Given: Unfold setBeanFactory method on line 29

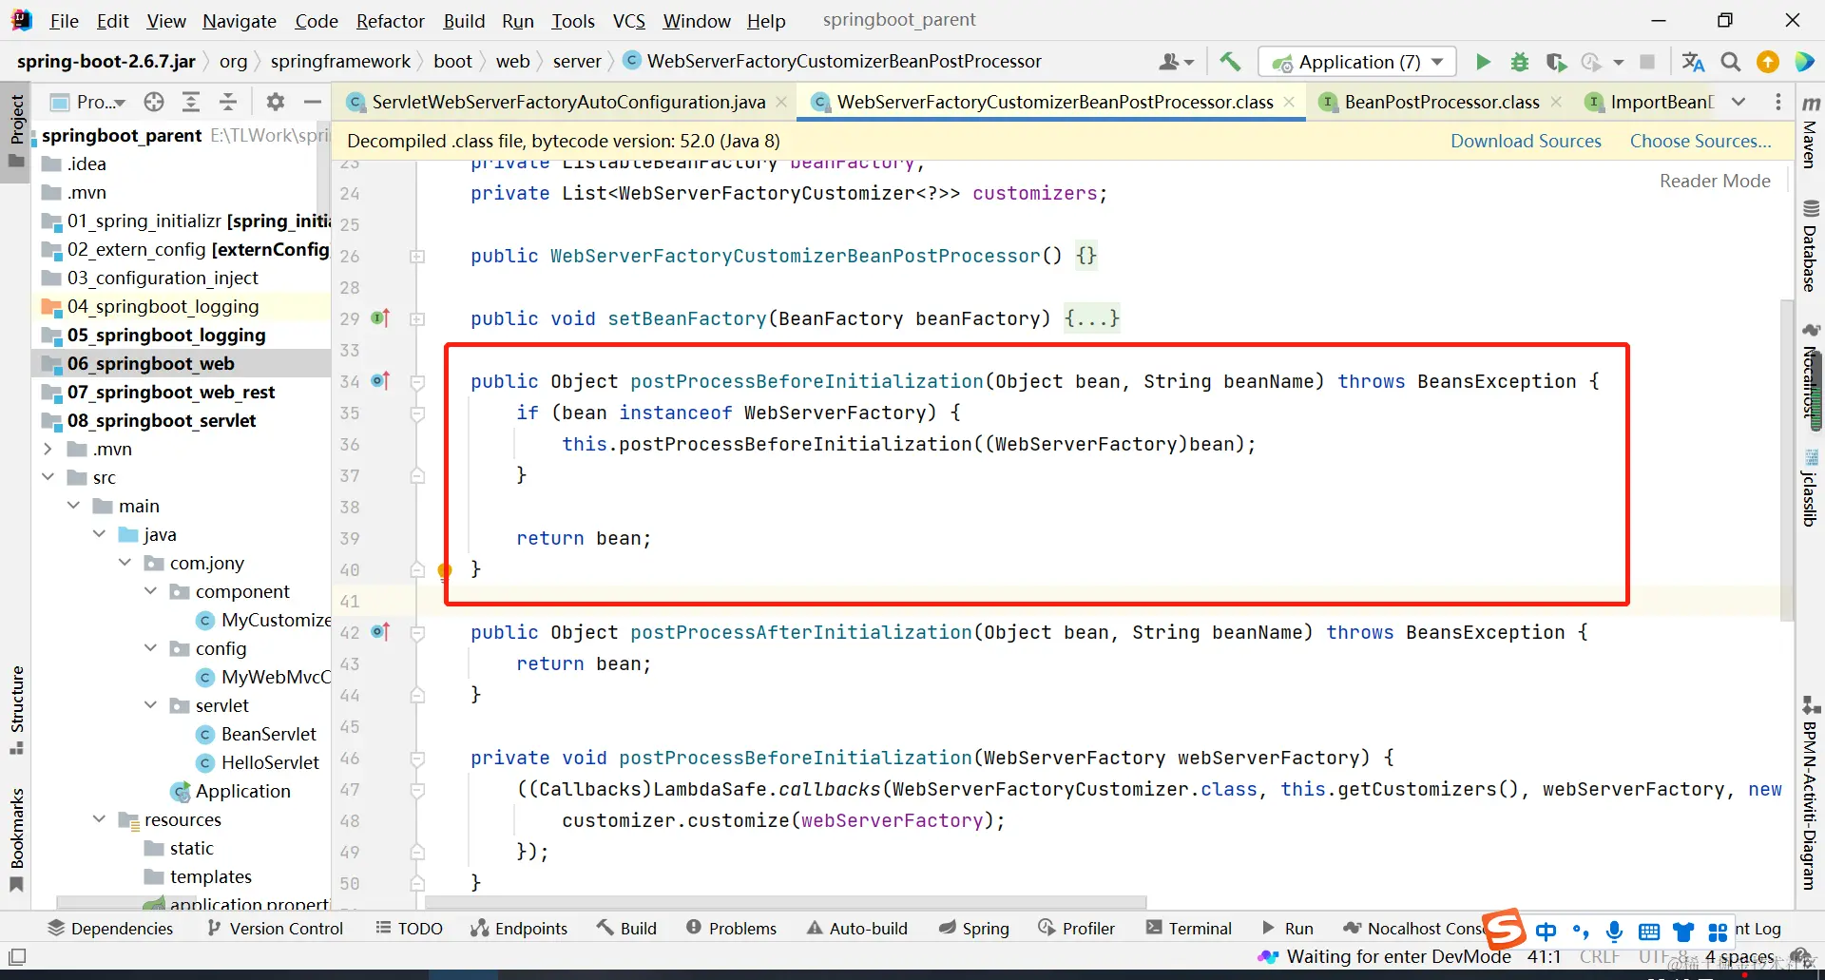Looking at the screenshot, I should pyautogui.click(x=416, y=319).
